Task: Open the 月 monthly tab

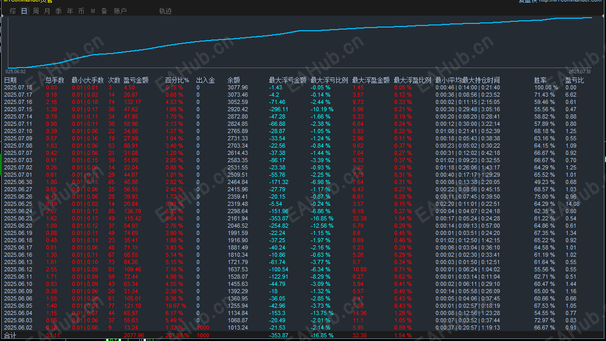Action: (47, 11)
